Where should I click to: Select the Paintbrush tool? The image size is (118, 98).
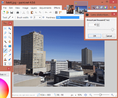[x=5, y=50]
